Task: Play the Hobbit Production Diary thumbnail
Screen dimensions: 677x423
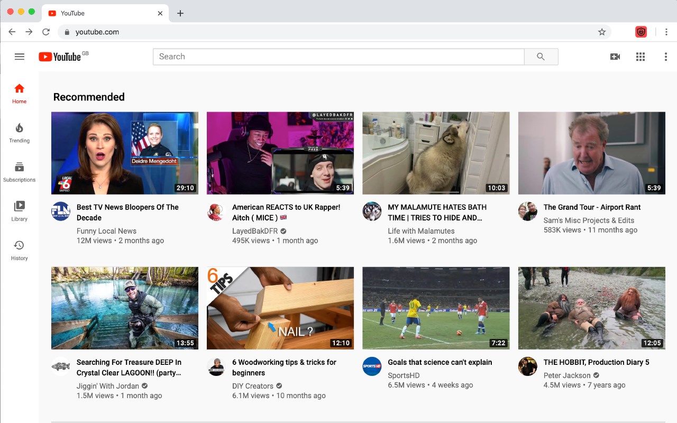Action: click(592, 308)
